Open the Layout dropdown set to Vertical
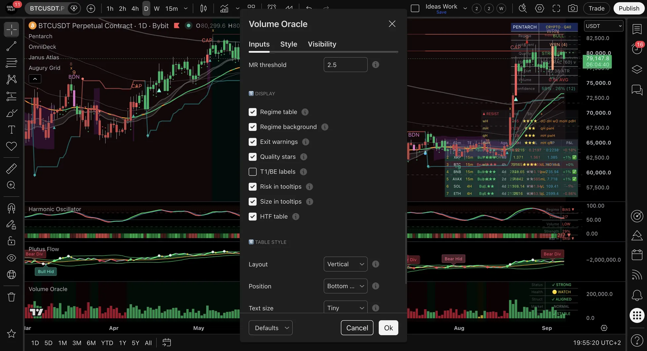Screen dimensions: 647x351 point(345,264)
